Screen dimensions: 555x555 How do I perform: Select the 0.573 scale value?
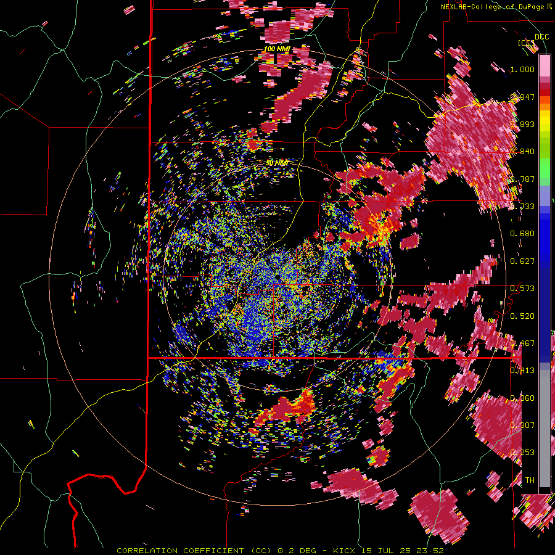tap(522, 289)
